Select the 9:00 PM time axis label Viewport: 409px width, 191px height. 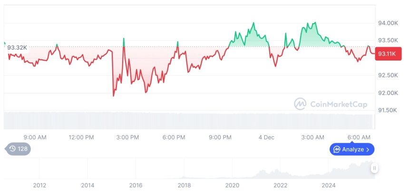220,137
